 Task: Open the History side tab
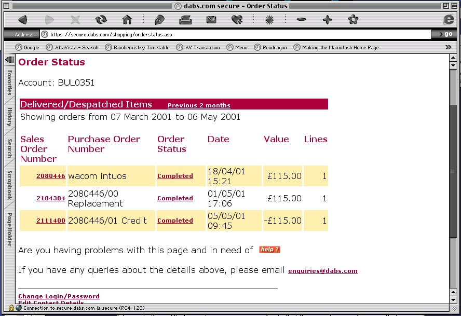(10, 117)
